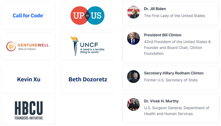Select the Beth Dozoretz sponsor card

point(88,79)
